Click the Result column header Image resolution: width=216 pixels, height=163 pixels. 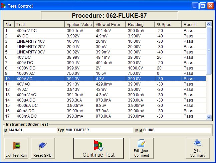coord(193,24)
